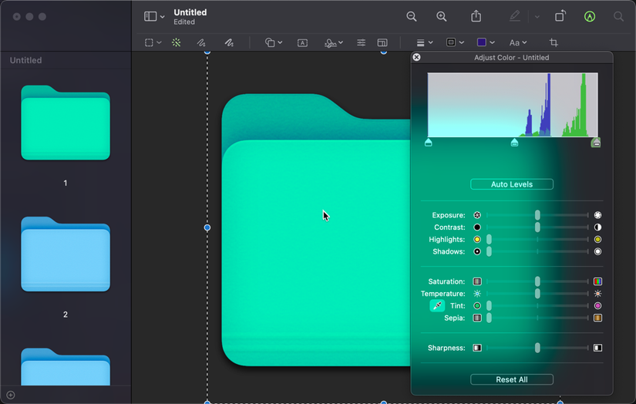This screenshot has height=404, width=636.
Task: Click the Rotate image icon
Action: 560,16
